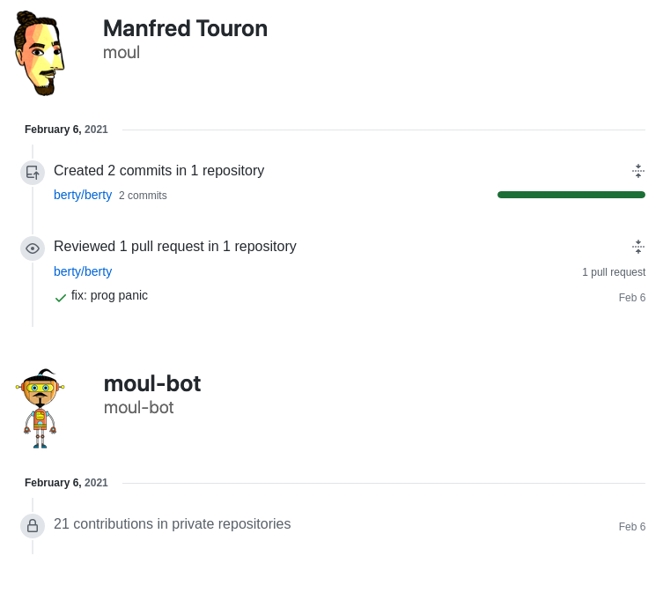Click the 'moul' username text
Screen dimensions: 663x593
pyautogui.click(x=122, y=52)
